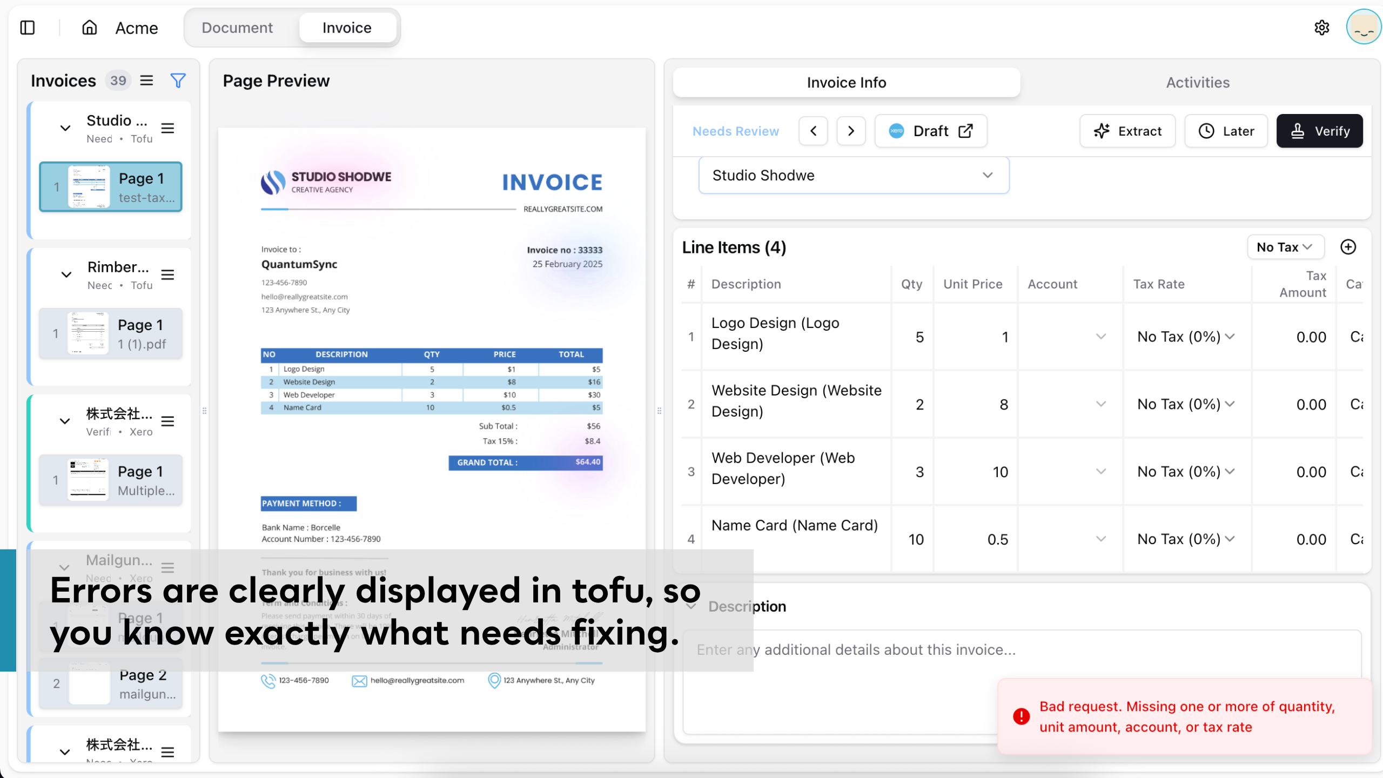Viewport: 1383px width, 778px height.
Task: Open the user avatar menu
Action: [1364, 27]
